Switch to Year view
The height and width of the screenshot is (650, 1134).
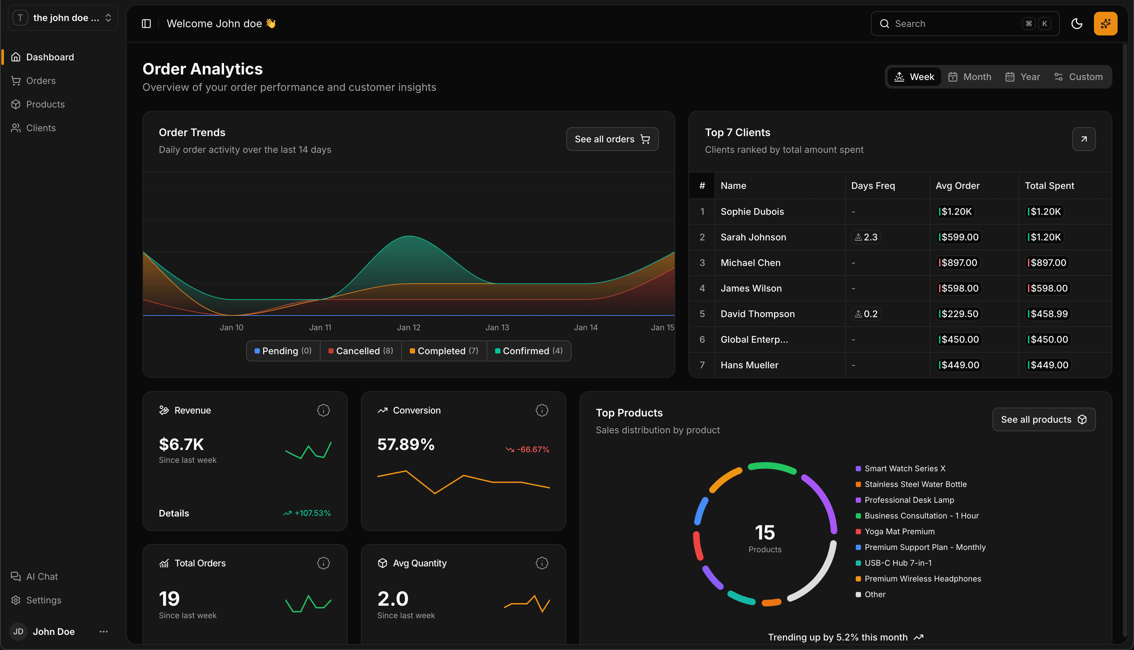[x=1022, y=76]
